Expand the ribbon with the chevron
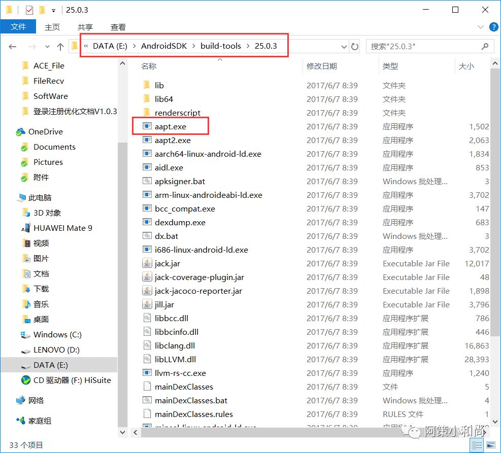501x453 pixels. (481, 27)
